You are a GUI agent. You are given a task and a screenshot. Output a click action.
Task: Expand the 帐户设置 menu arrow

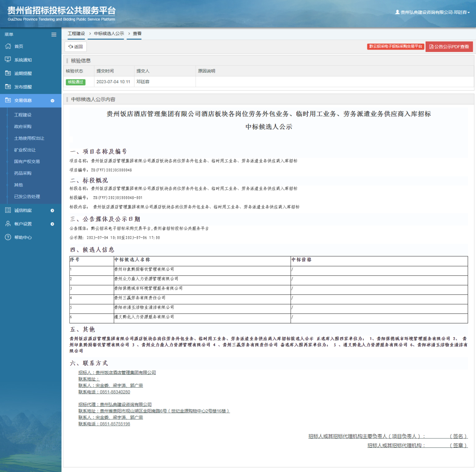[52, 224]
